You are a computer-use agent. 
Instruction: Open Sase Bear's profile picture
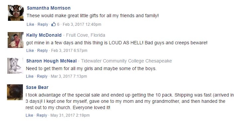15,92
